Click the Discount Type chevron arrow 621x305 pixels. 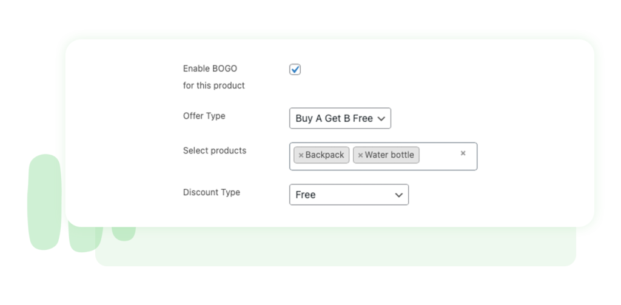tap(398, 195)
